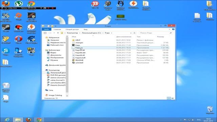This screenshot has height=122, width=217.
Task: Select Видео library in navigation pane
Action: (x=53, y=53)
